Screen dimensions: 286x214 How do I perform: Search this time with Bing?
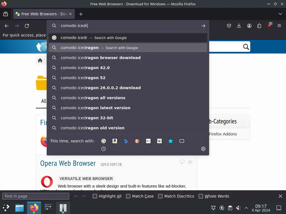coord(126,141)
